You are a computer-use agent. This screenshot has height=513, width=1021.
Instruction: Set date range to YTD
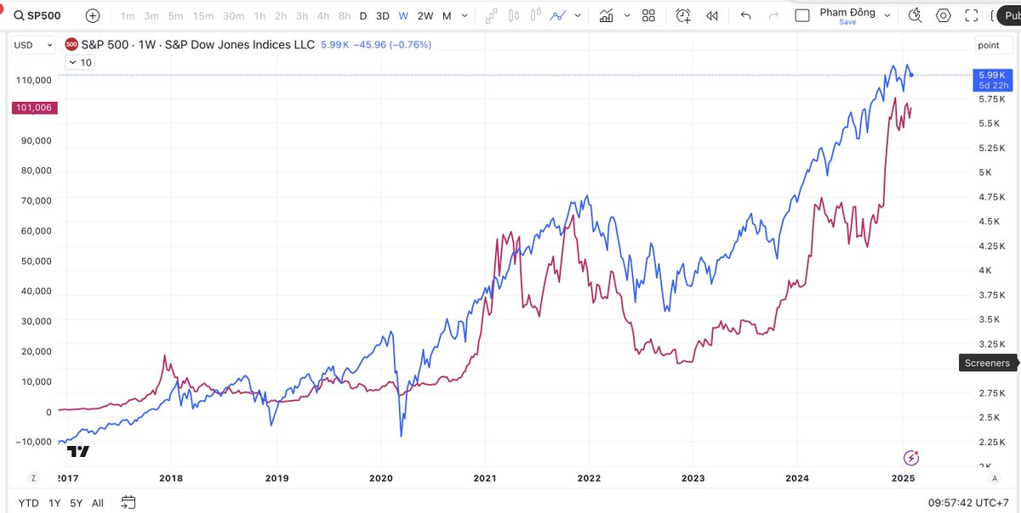point(28,503)
